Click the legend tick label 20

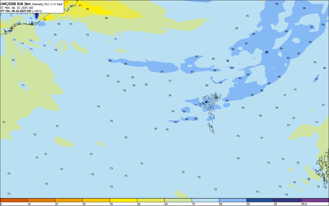(57, 204)
